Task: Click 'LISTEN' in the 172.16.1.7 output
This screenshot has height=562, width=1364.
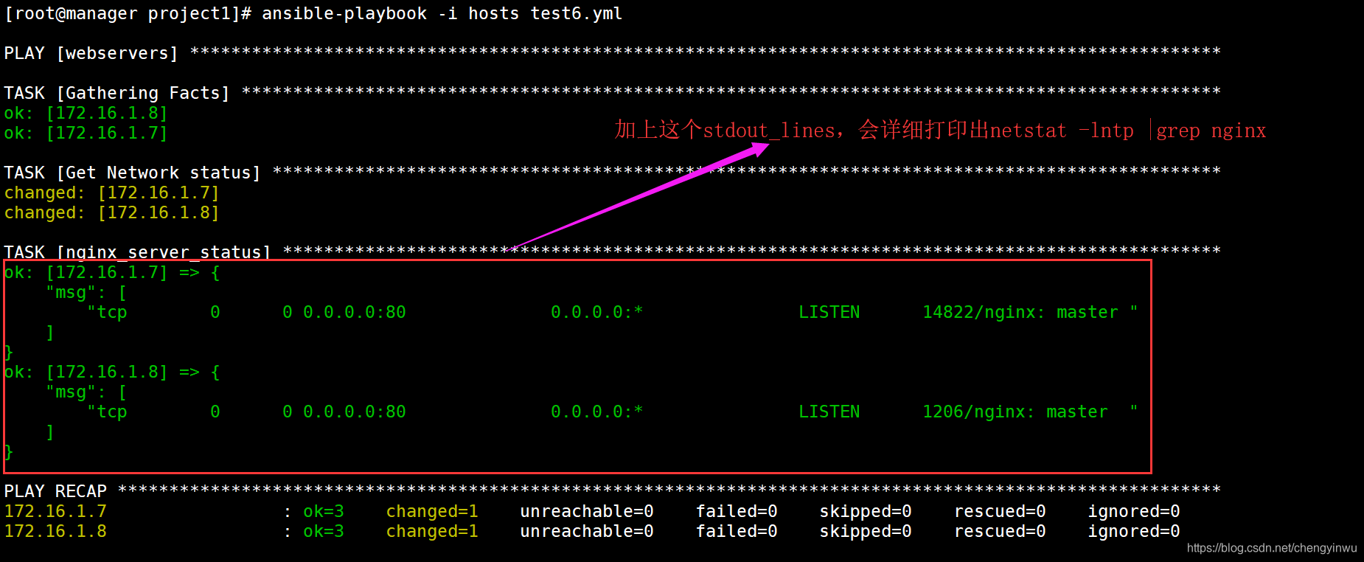Action: coord(829,313)
